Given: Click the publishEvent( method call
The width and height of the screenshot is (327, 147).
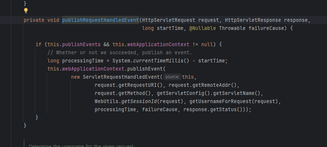Looking at the screenshot, I should point(146,69).
